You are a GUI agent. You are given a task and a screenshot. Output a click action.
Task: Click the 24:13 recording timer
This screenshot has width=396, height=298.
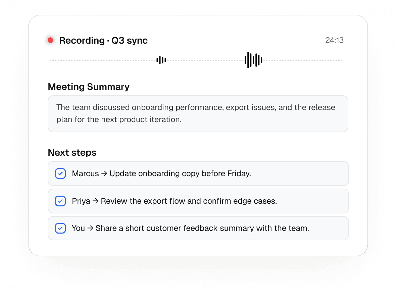point(334,40)
